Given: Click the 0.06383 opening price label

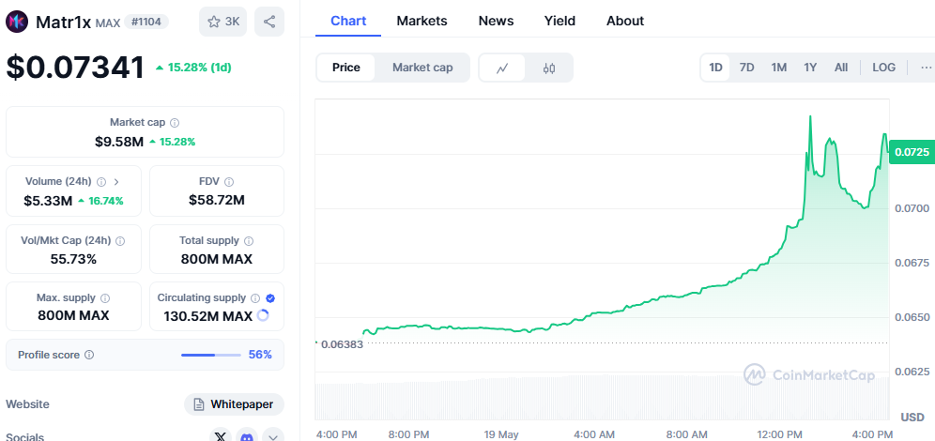Looking at the screenshot, I should (x=342, y=344).
